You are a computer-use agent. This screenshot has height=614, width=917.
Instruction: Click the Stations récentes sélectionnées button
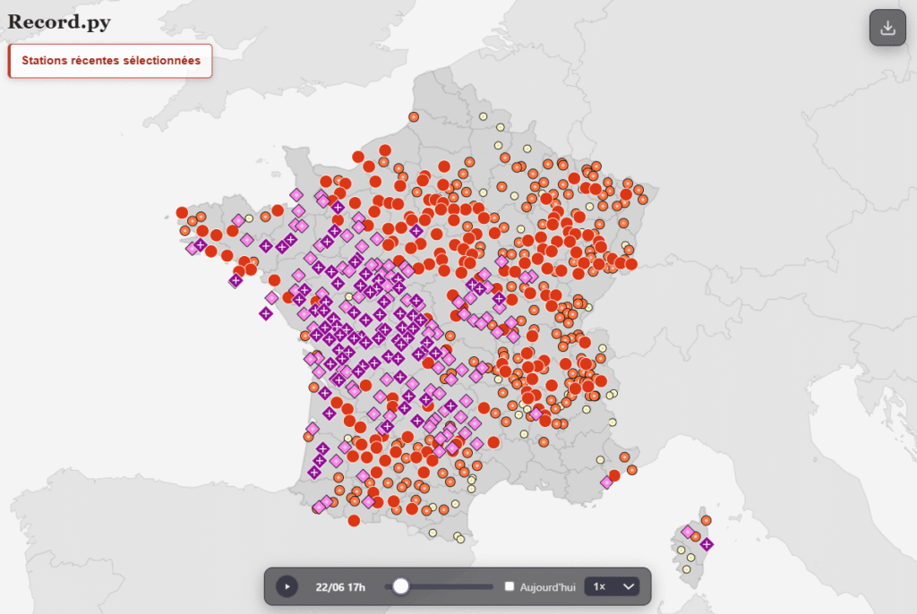click(110, 61)
